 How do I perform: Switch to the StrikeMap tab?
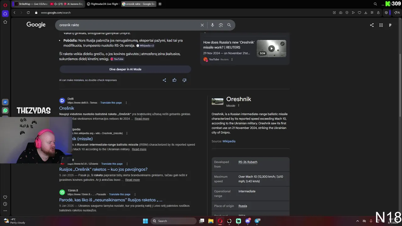click(31, 4)
